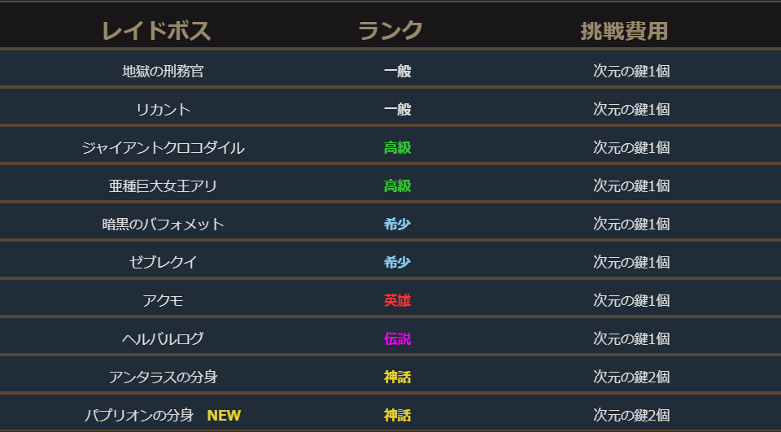Viewport: 781px width, 432px height.
Task: Click the 神話 rank for アンタラスの分身
Action: click(397, 377)
